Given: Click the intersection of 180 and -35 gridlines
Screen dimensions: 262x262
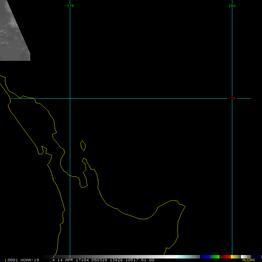Looking at the screenshot, I should 232,98.
